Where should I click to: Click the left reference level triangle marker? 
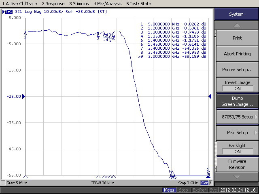tap(23, 96)
